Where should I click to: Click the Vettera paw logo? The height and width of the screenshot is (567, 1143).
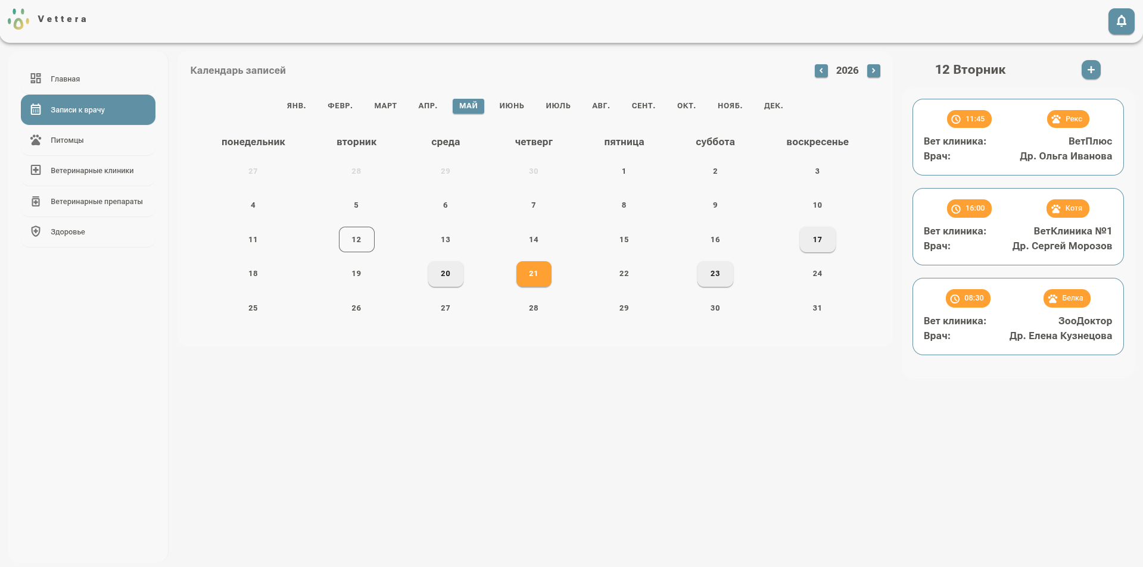click(x=18, y=19)
